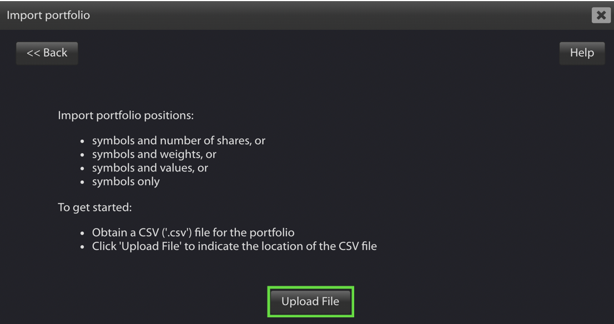
Task: Open the Help button
Action: 582,53
